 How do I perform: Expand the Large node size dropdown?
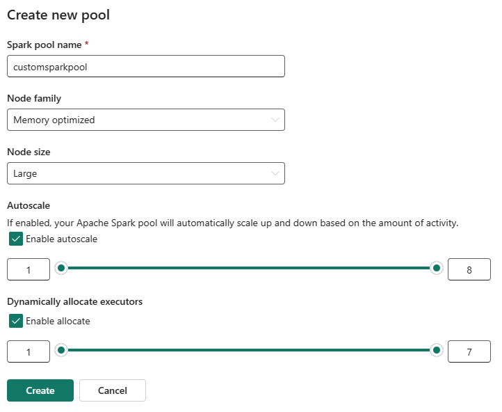(x=146, y=173)
